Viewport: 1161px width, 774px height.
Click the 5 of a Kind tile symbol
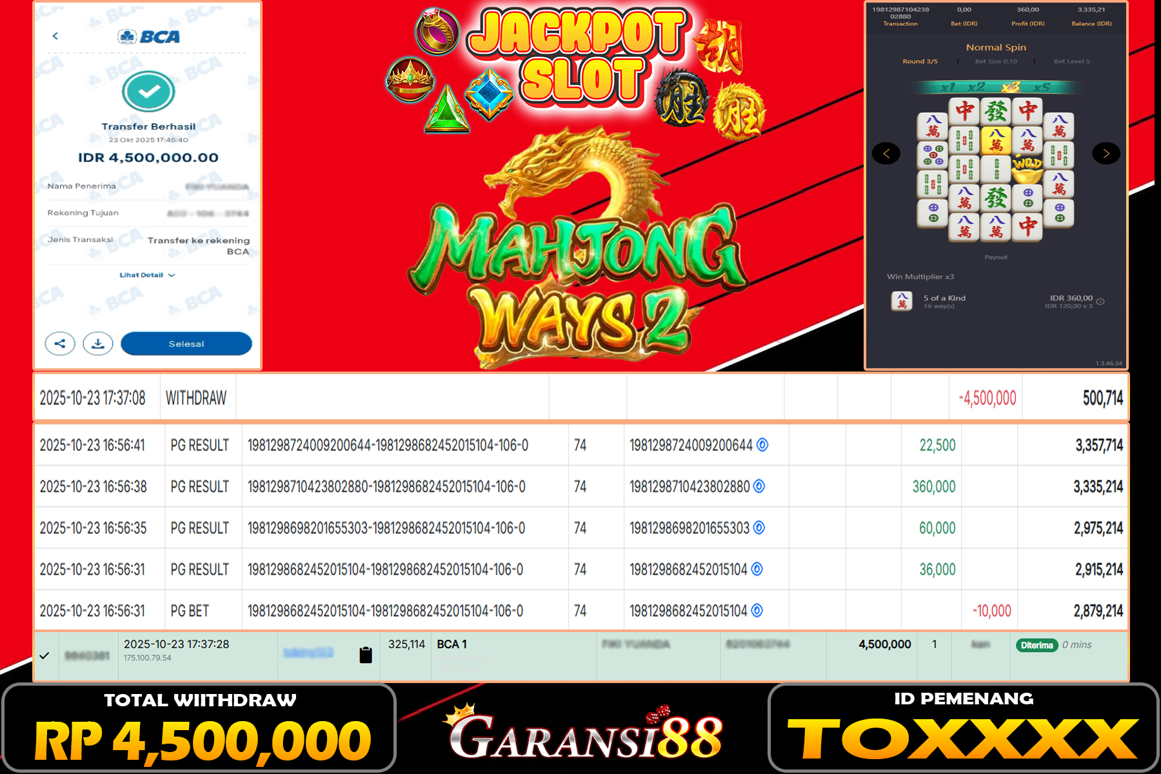pyautogui.click(x=902, y=301)
